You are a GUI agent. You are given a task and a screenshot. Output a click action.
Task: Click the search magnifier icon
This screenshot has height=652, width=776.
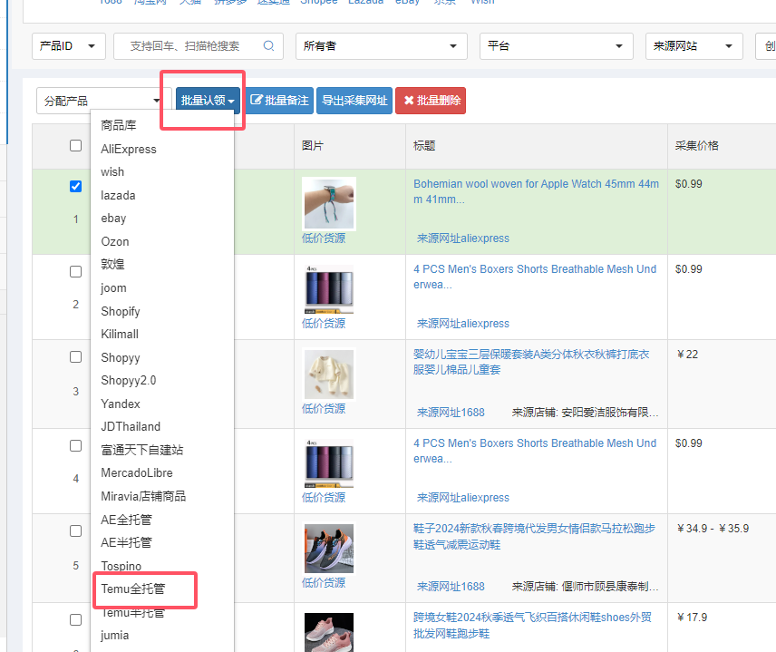coord(268,46)
